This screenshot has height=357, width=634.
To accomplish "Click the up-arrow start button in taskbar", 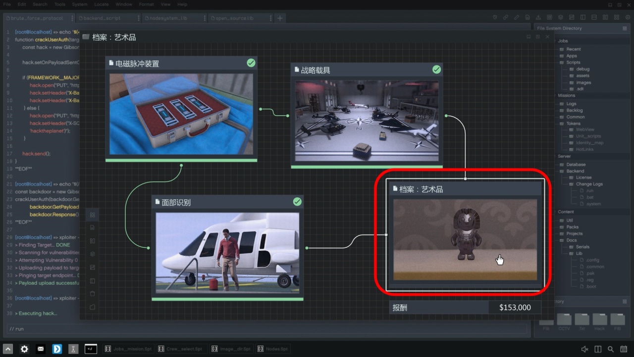I will 8,349.
